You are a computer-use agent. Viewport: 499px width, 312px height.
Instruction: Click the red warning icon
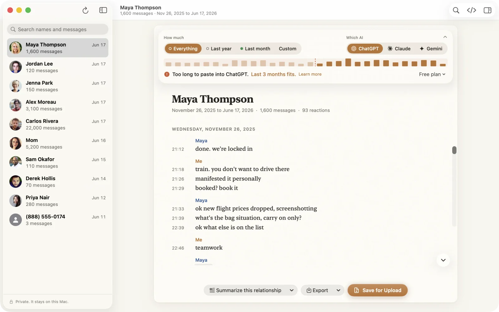coord(167,74)
